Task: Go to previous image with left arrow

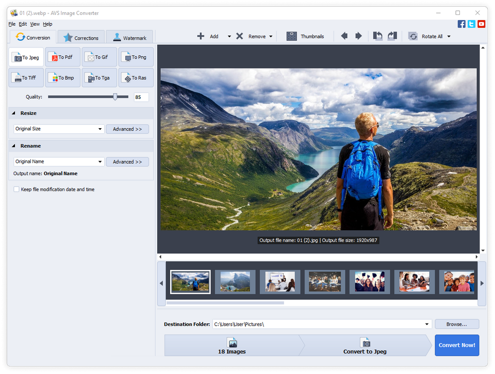Action: click(x=344, y=36)
